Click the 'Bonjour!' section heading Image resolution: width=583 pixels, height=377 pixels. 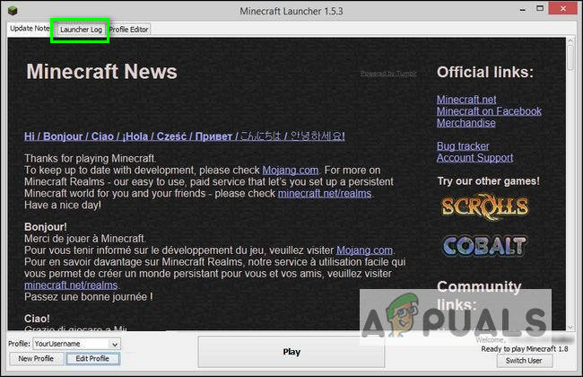(x=46, y=227)
